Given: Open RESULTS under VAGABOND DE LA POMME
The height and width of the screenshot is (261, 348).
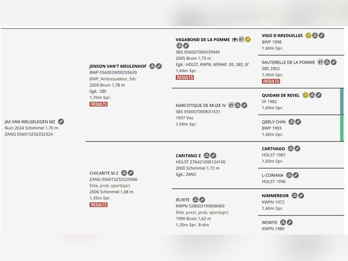Looking at the screenshot, I should [x=184, y=77].
